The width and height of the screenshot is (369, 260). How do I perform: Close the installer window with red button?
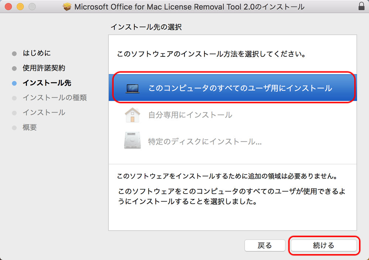[8, 7]
